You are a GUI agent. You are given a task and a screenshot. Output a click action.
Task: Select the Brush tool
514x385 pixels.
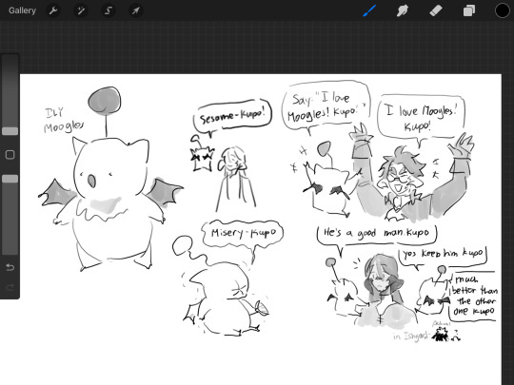tap(369, 10)
